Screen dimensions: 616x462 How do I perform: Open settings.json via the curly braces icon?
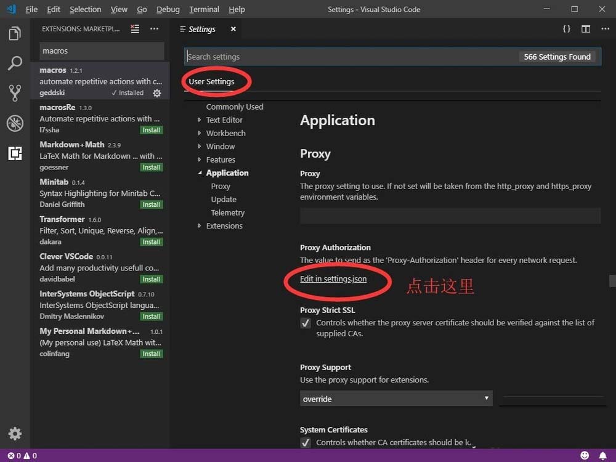tap(567, 28)
